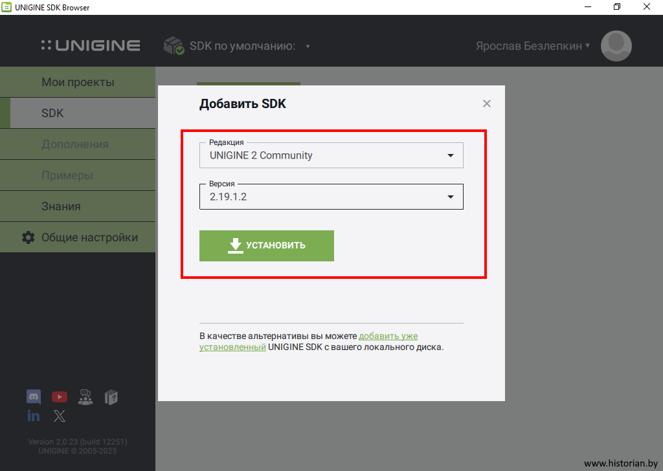663x471 pixels.
Task: Open the Знания sidebar section
Action: tap(78, 206)
